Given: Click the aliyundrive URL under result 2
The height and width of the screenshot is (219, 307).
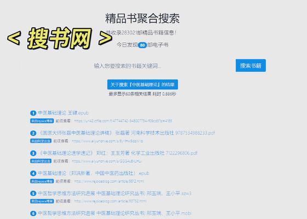Looking at the screenshot, I should click(x=107, y=141).
